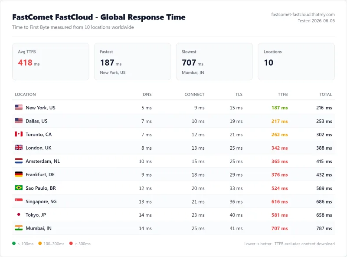Click the US flag beside New York
The height and width of the screenshot is (257, 347).
(x=19, y=108)
